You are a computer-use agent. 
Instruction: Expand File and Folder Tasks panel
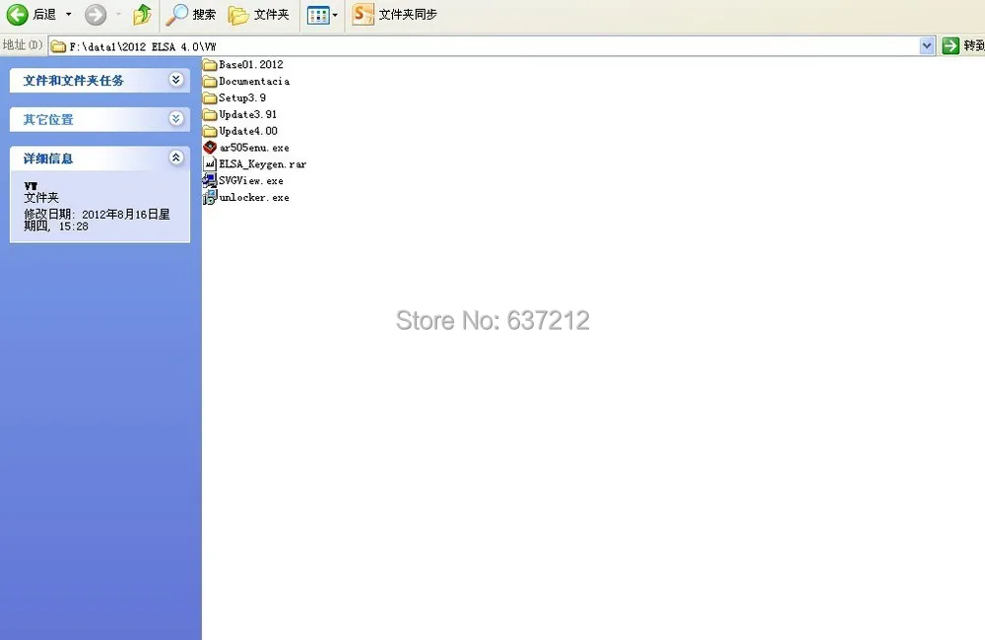pyautogui.click(x=176, y=80)
